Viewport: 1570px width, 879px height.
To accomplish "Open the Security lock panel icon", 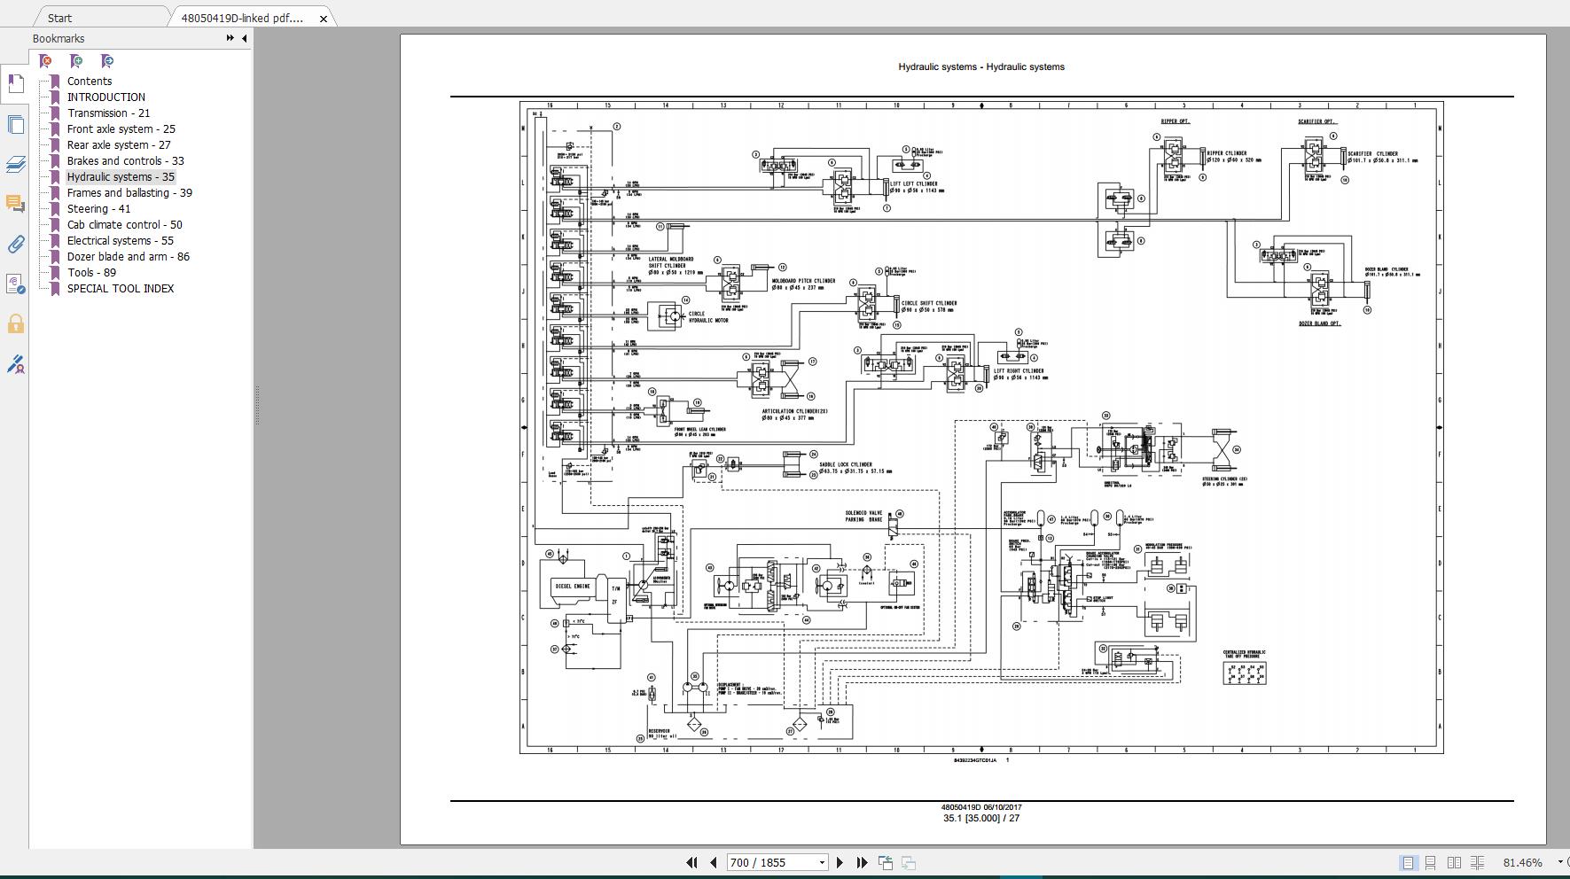I will pyautogui.click(x=15, y=324).
